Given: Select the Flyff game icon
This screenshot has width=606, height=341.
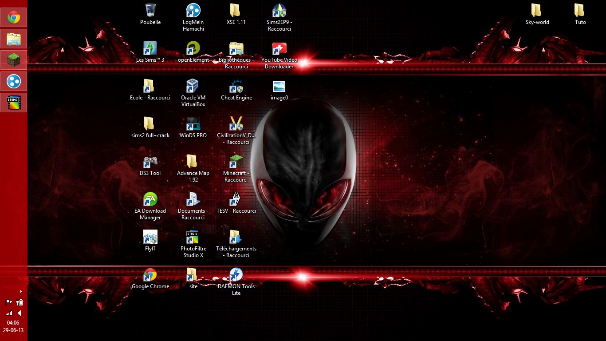Looking at the screenshot, I should tap(150, 241).
